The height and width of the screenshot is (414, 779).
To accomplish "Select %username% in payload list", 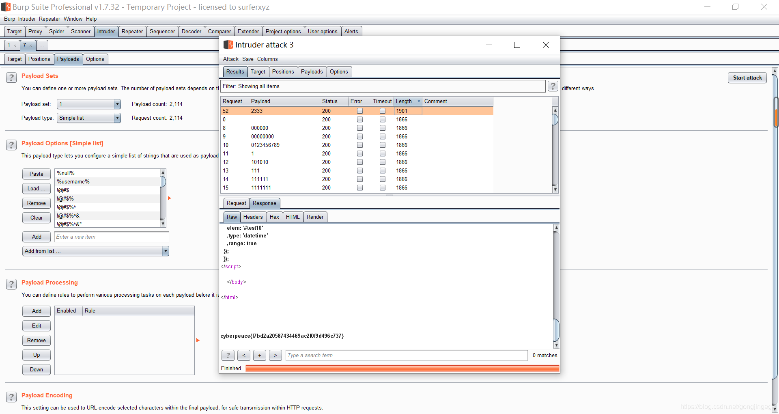I will (108, 182).
